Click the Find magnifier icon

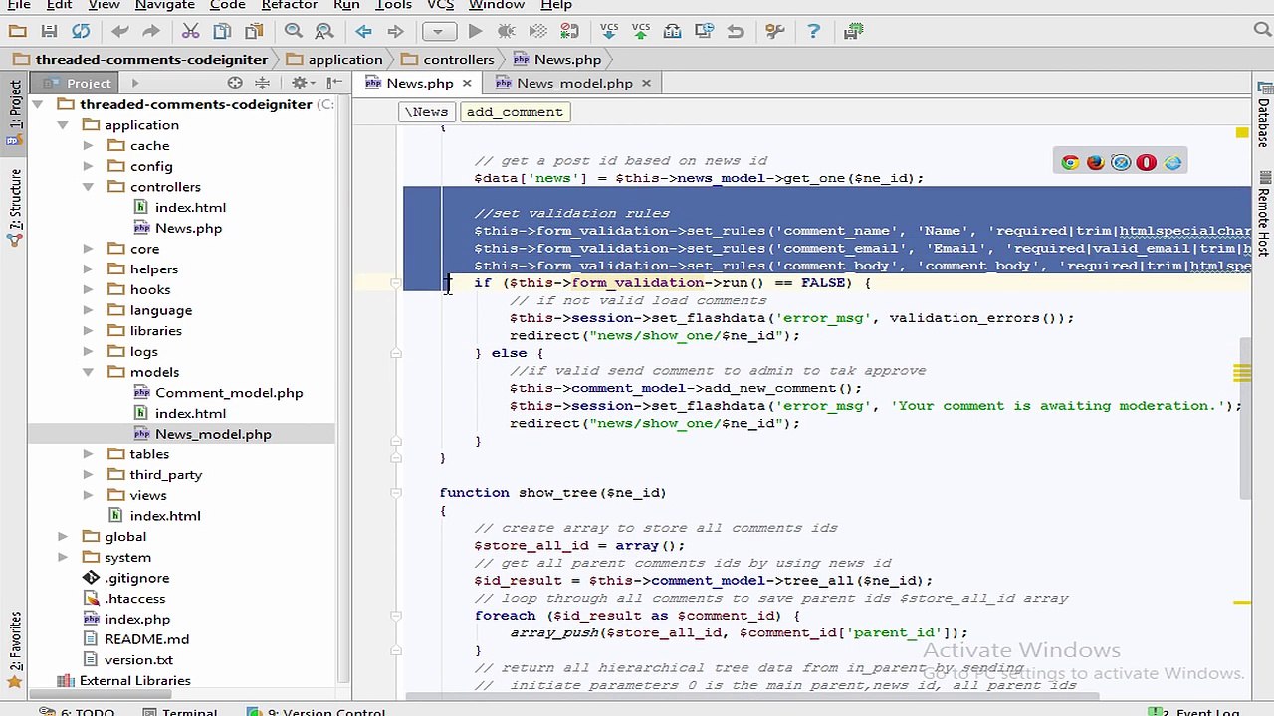[x=294, y=32]
